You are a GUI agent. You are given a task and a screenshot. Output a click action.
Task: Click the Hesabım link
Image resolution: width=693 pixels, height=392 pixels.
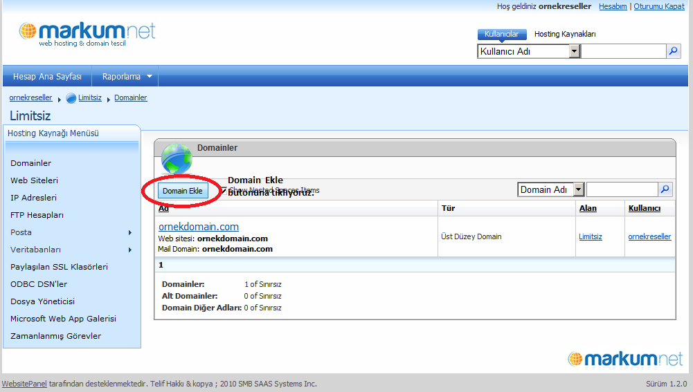(613, 6)
